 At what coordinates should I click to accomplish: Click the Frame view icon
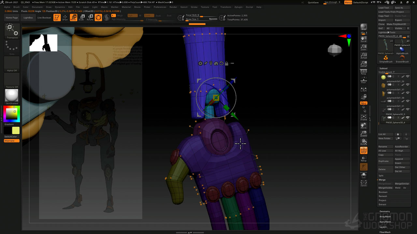tap(364, 117)
